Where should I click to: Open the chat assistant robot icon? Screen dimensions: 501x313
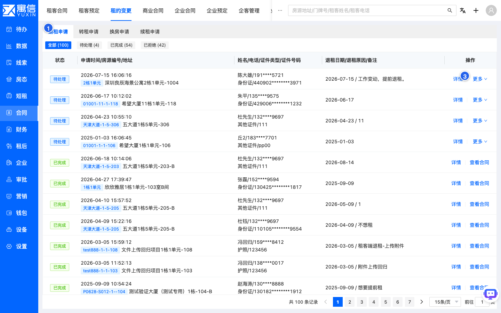491,294
